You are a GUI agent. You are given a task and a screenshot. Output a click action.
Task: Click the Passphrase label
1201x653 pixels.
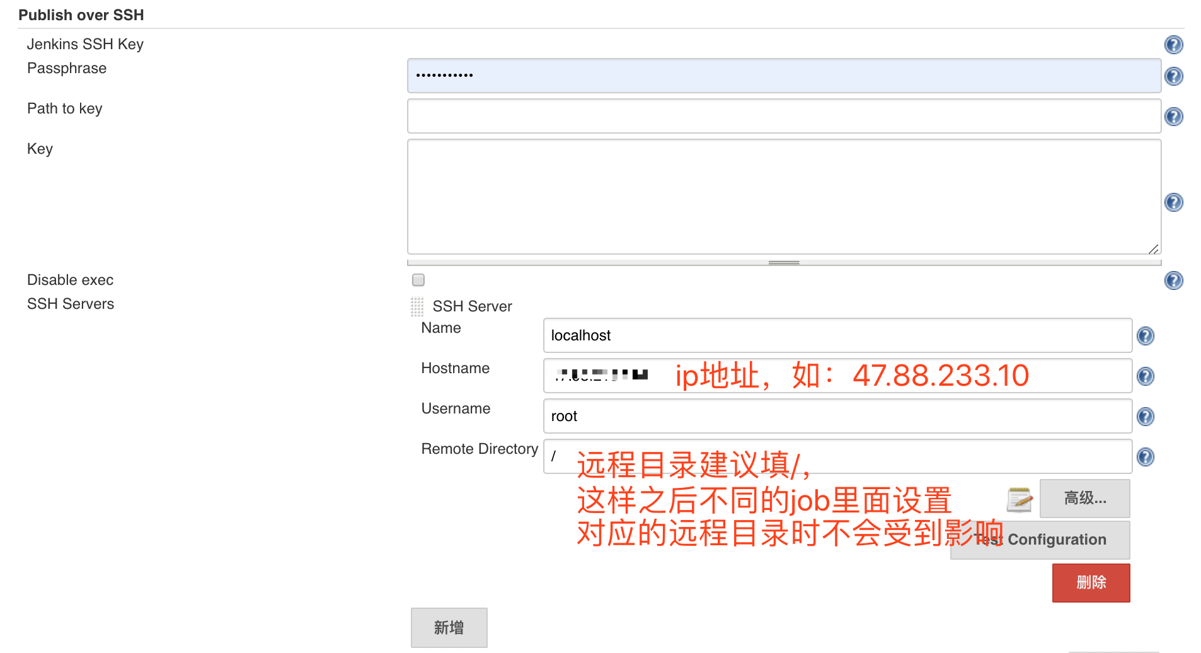[67, 68]
